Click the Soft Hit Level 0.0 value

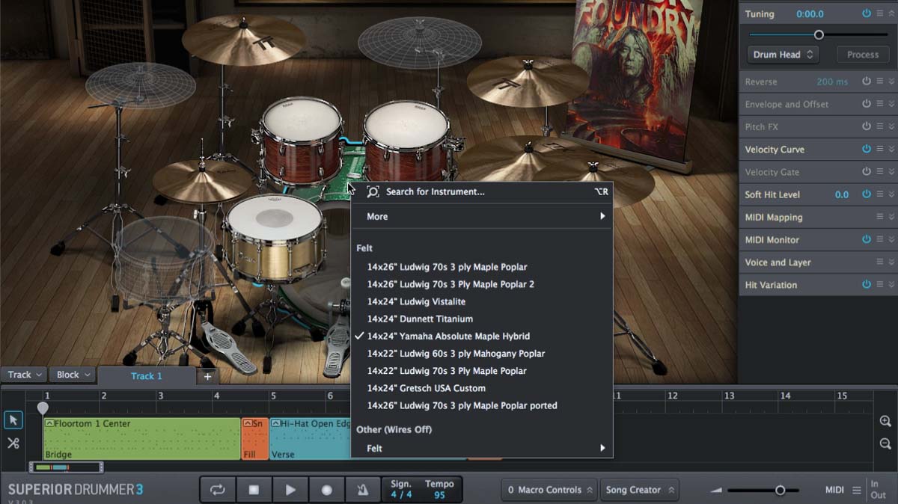point(842,194)
